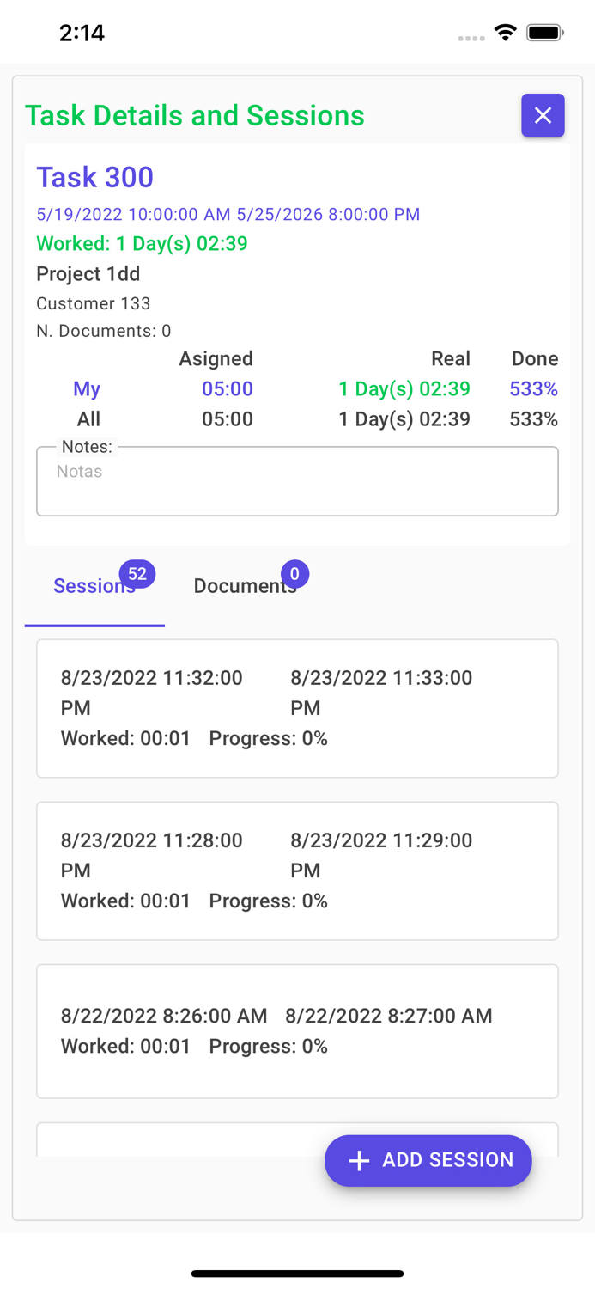This screenshot has width=595, height=1289.
Task: Select the 8/23/2022 11:28 session card
Action: (x=297, y=871)
